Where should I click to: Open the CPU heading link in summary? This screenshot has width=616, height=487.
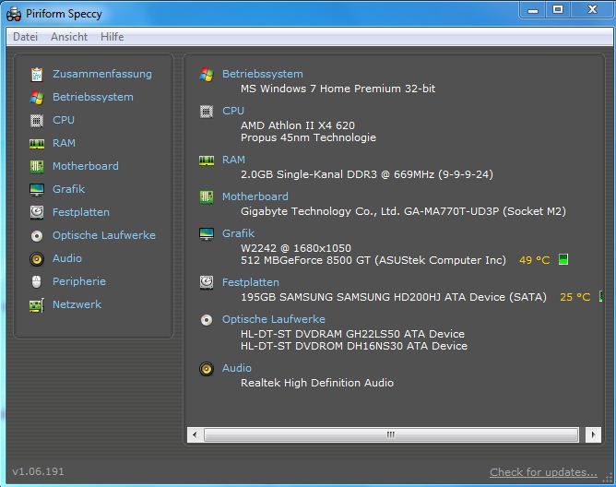233,111
